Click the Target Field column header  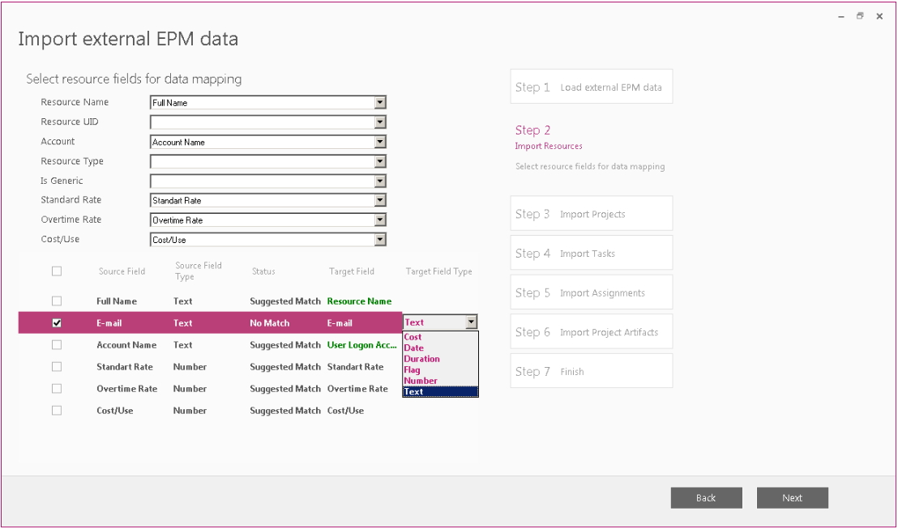point(352,271)
